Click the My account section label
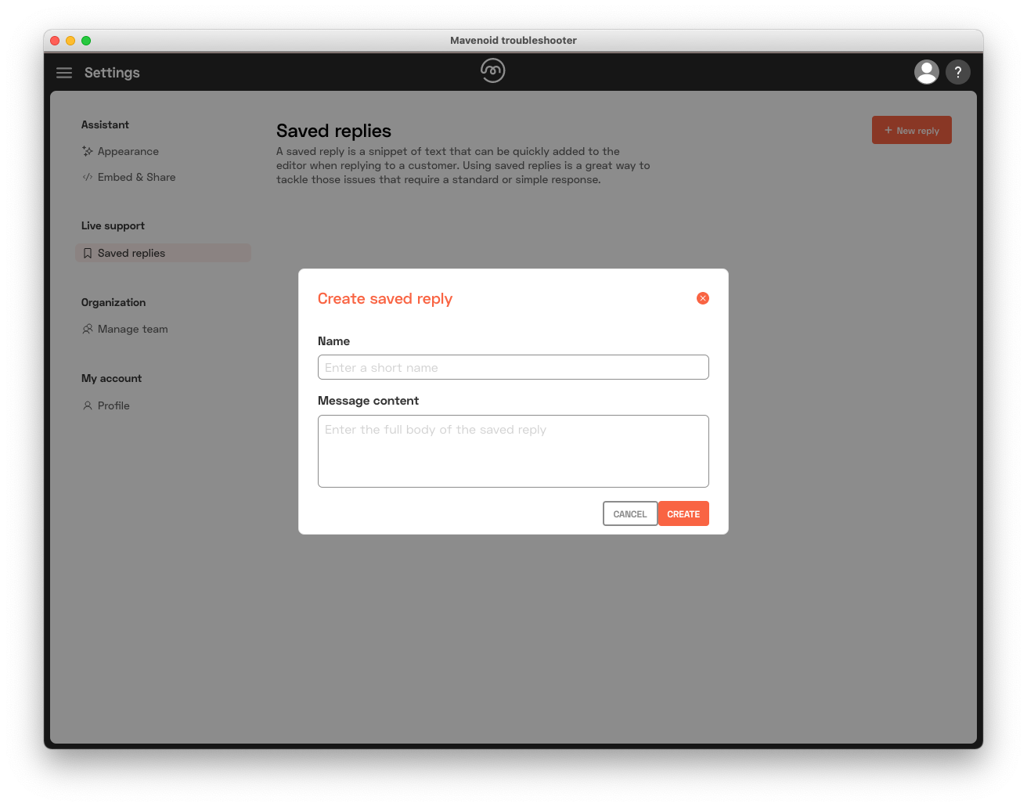 111,378
